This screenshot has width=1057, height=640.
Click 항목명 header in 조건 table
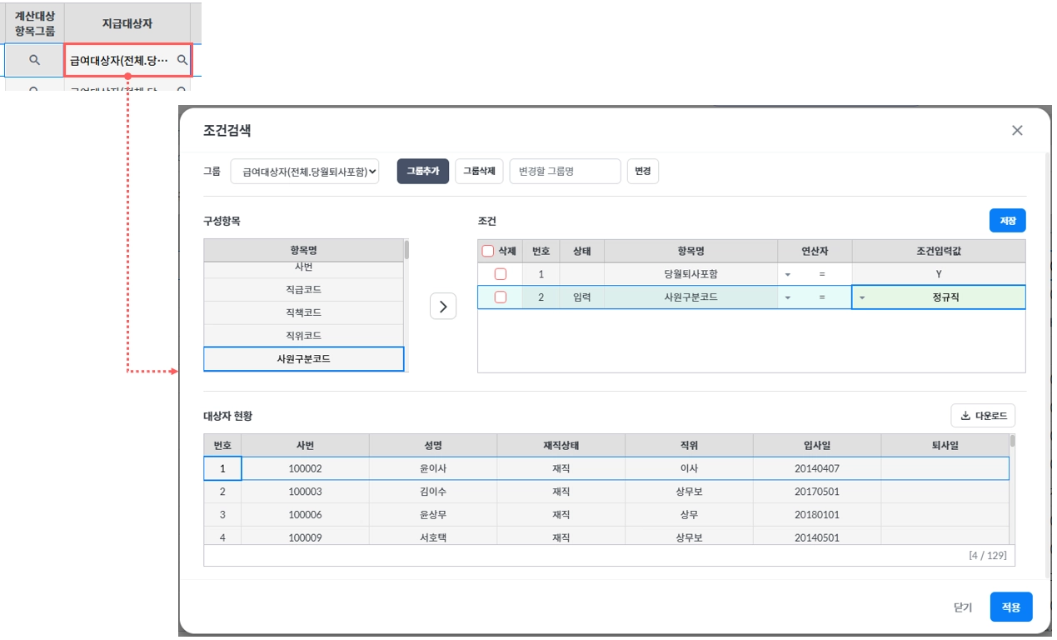691,251
